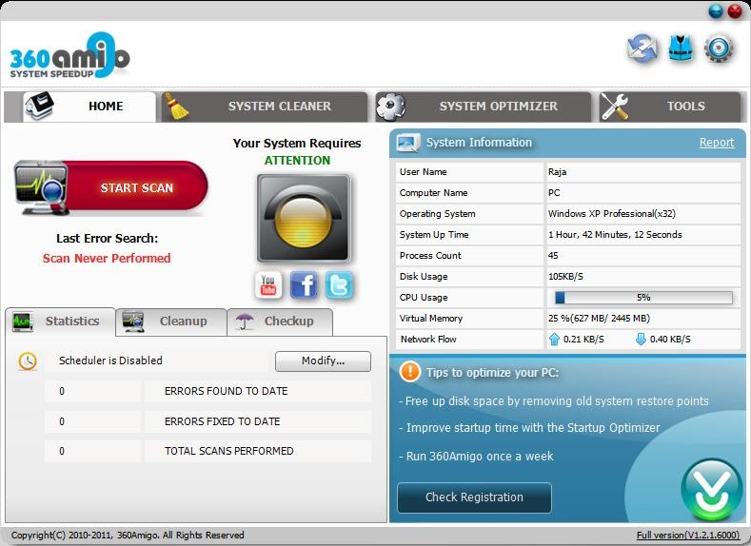751x546 pixels.
Task: Close window with the red round button
Action: 735,10
